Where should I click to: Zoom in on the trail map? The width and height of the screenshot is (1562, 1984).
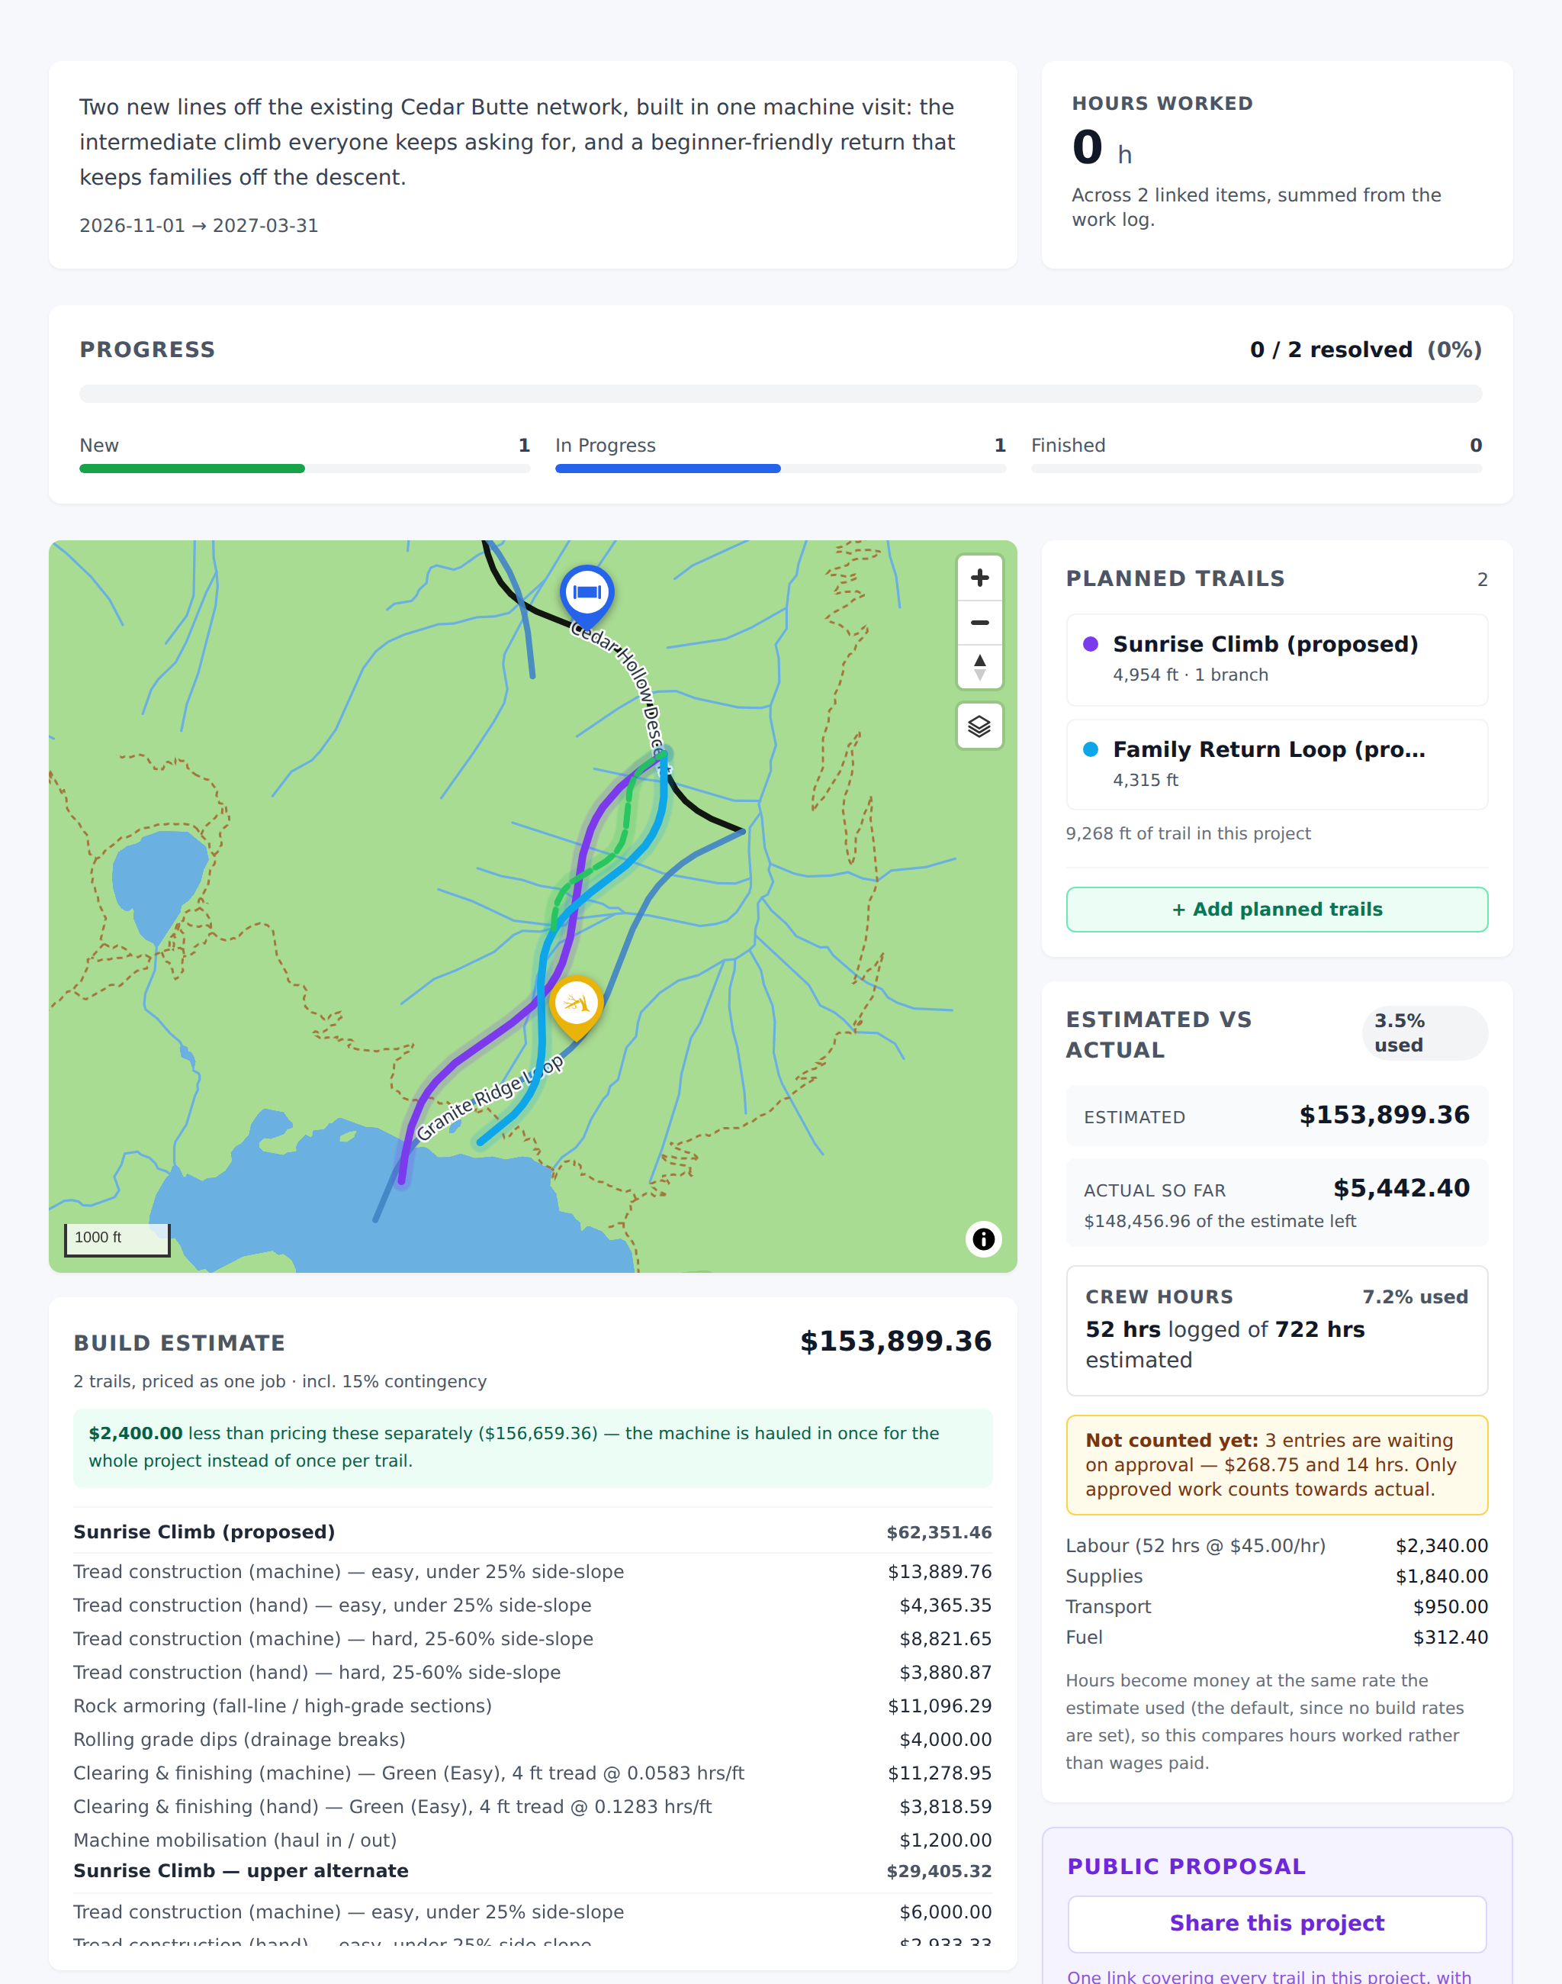click(x=979, y=578)
